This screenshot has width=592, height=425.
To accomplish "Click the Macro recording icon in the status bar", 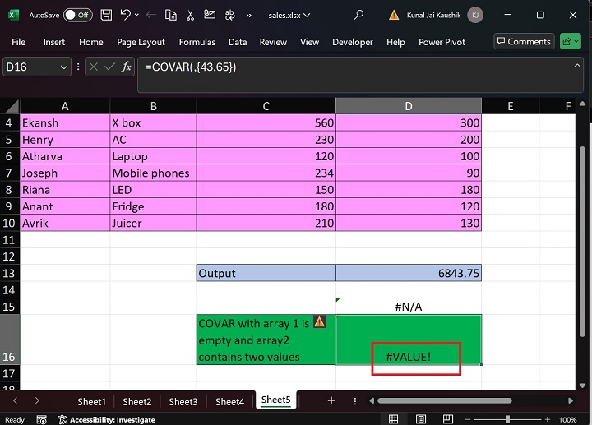I will click(42, 419).
